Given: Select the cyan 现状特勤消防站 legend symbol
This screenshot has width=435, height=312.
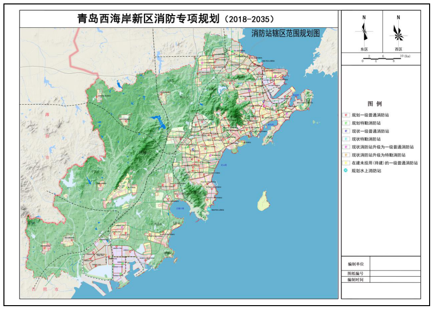Looking at the screenshot, I should (x=346, y=139).
